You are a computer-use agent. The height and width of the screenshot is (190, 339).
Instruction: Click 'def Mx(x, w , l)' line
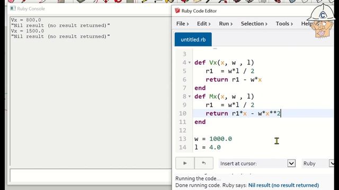coord(224,97)
